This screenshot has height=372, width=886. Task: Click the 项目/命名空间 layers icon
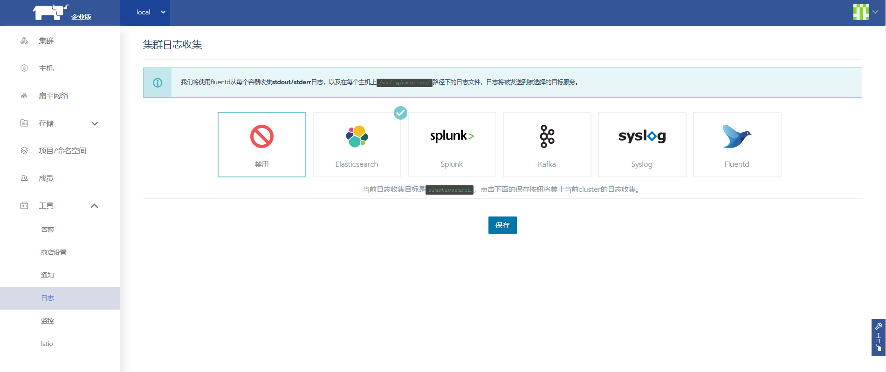[x=24, y=151]
